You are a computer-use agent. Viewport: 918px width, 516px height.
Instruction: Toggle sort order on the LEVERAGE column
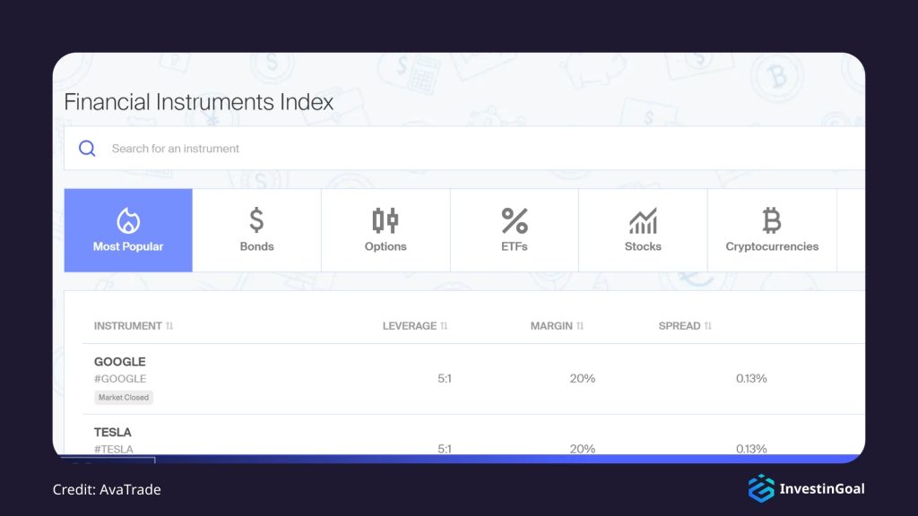(x=443, y=325)
